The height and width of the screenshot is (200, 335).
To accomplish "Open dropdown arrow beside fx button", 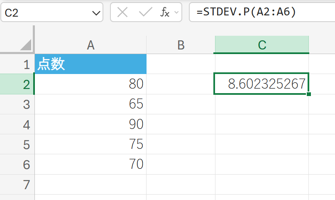I will 177,12.
